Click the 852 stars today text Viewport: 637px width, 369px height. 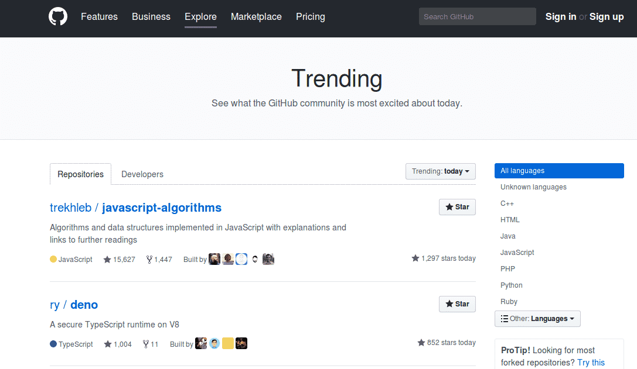(447, 343)
